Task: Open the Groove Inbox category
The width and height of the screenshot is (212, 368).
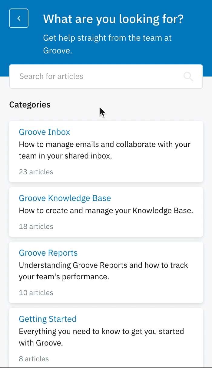Action: (44, 132)
